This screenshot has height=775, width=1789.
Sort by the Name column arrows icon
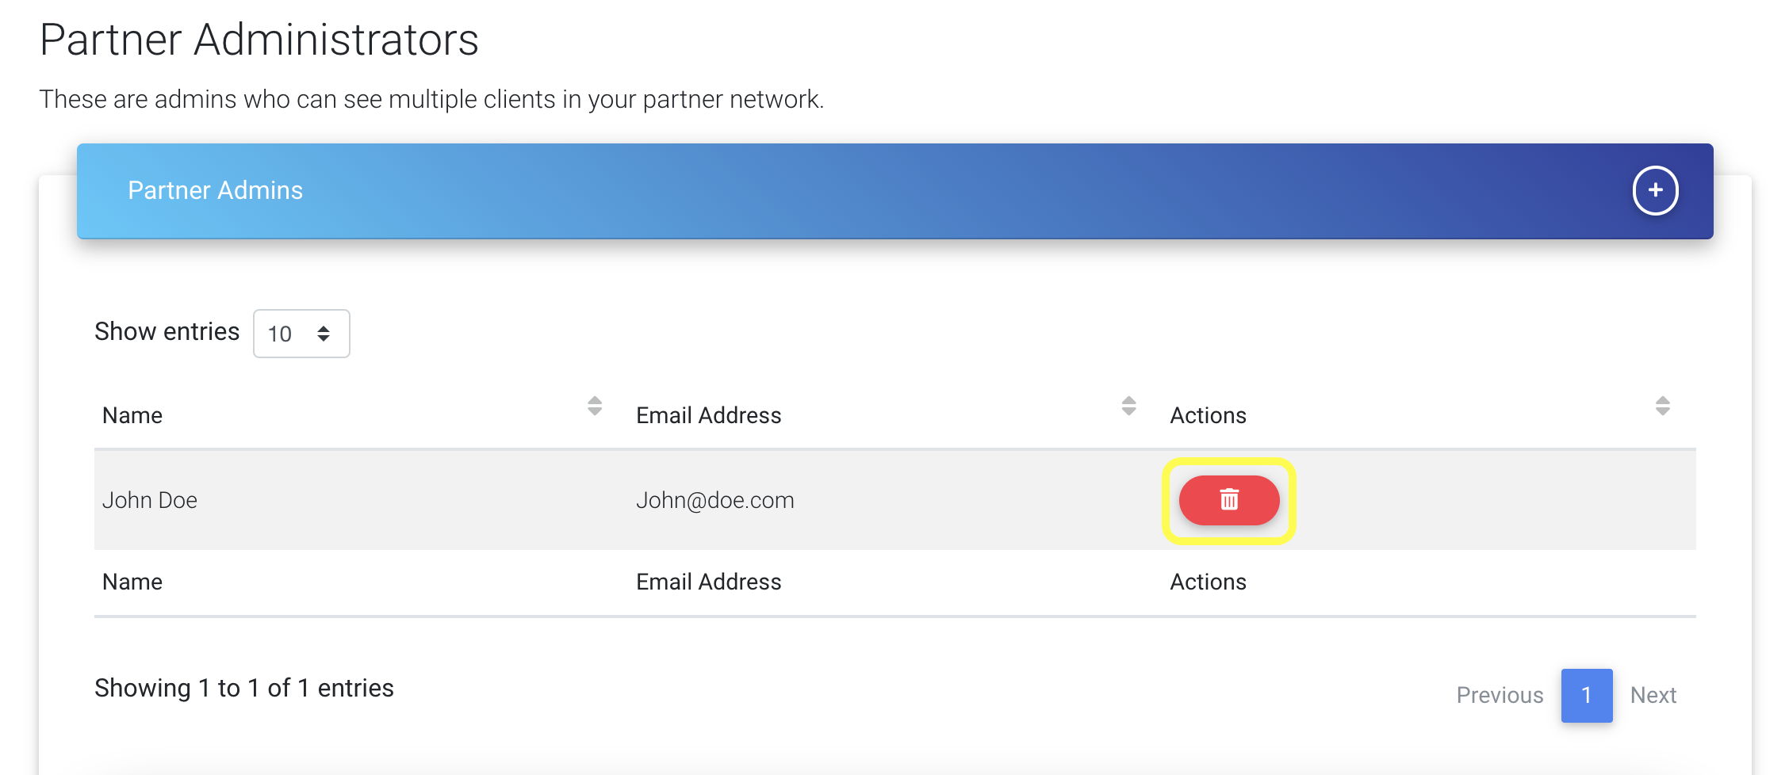click(x=595, y=406)
